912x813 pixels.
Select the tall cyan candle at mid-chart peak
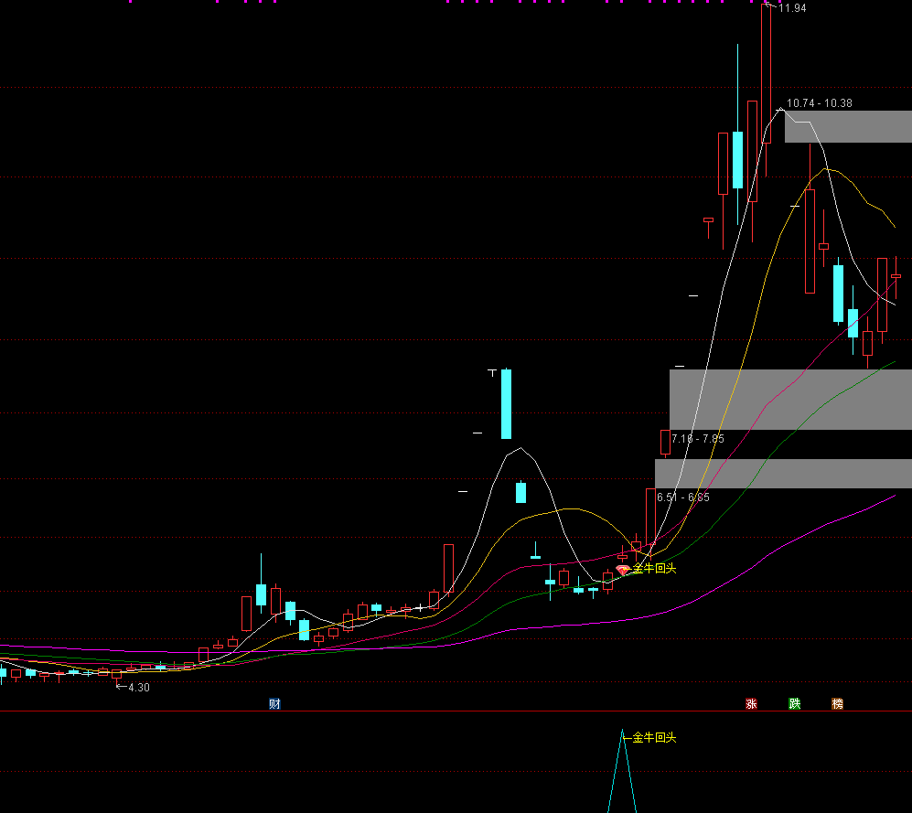pos(506,403)
